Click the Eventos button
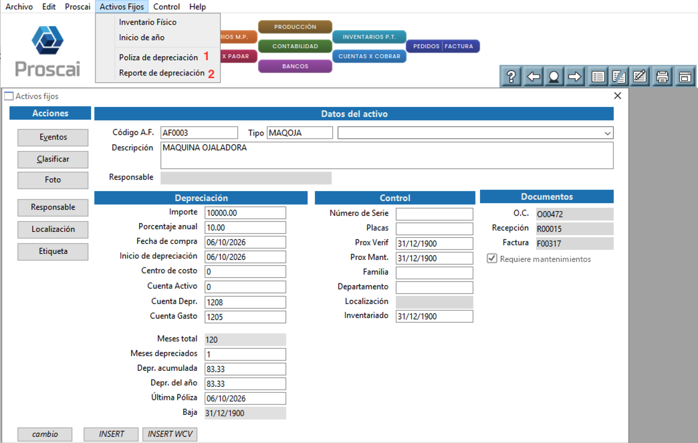The height and width of the screenshot is (443, 698). pos(53,138)
